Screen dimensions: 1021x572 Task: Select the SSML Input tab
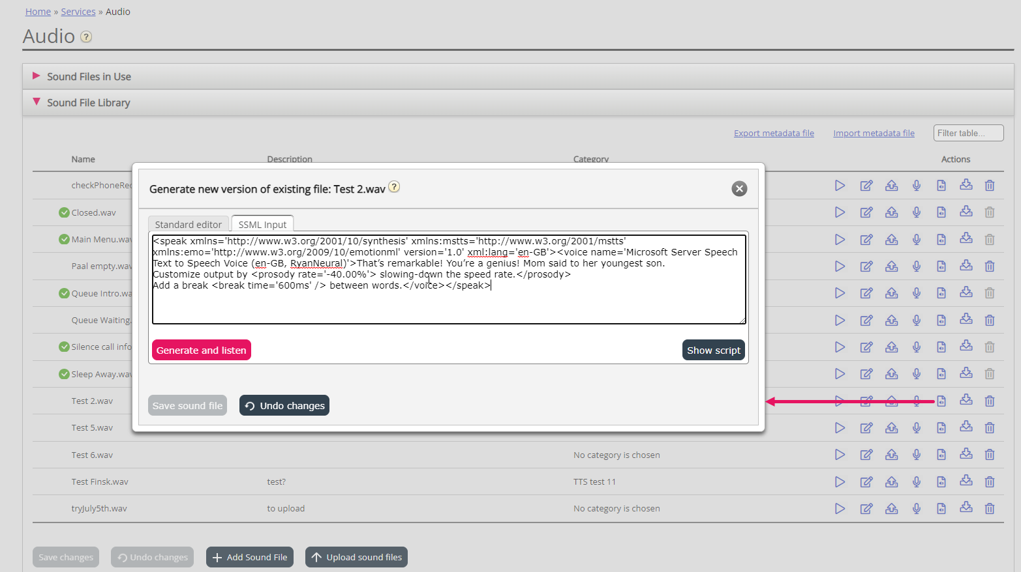pyautogui.click(x=262, y=224)
